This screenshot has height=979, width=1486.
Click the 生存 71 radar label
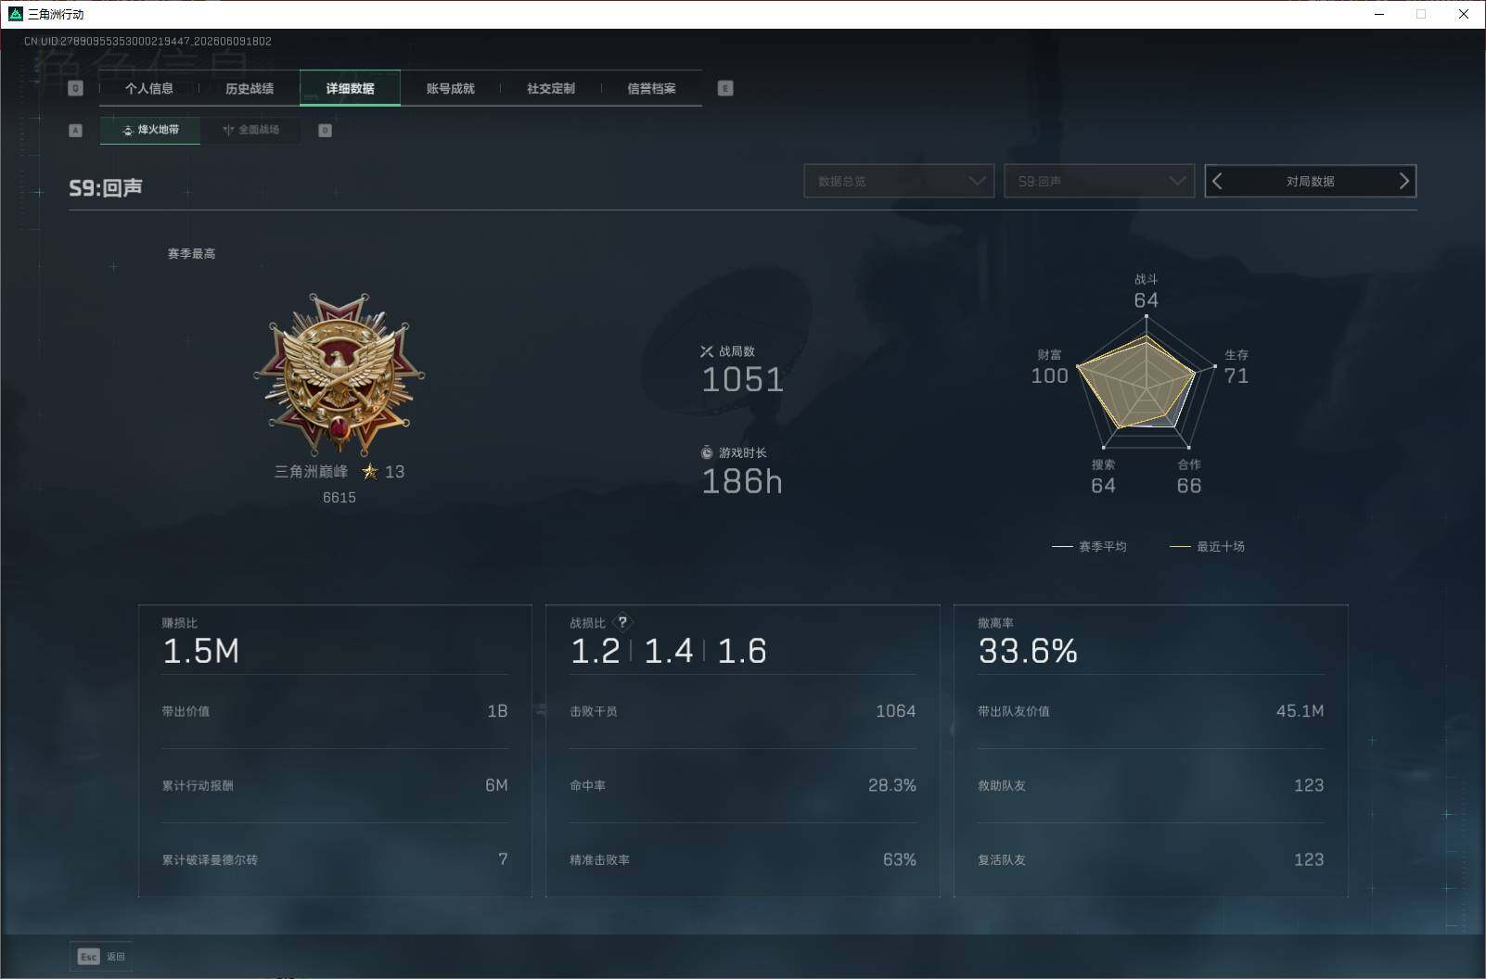coord(1236,367)
